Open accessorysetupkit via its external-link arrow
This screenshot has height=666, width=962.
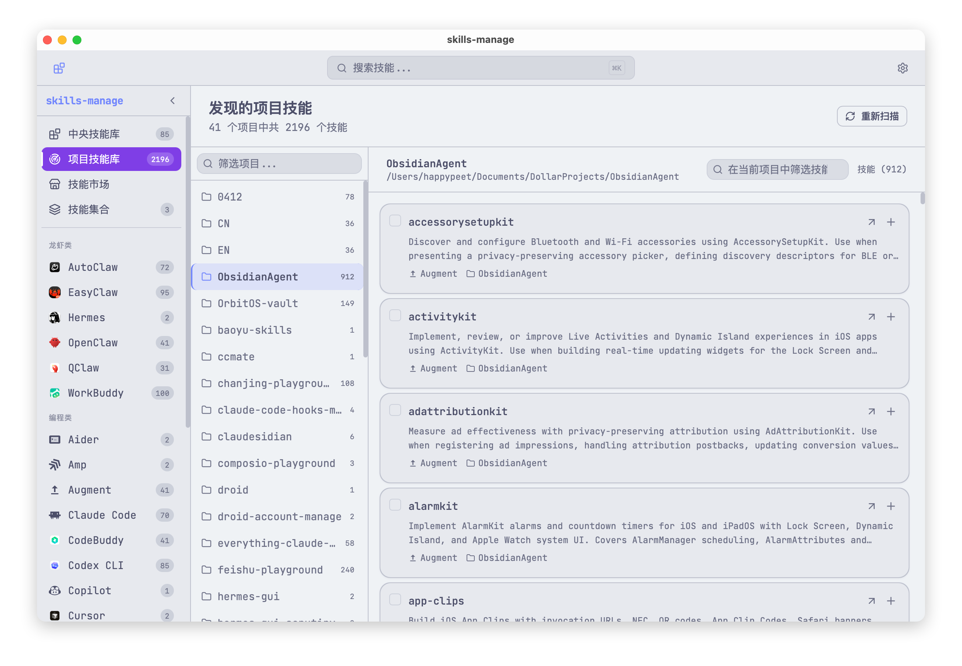coord(871,222)
